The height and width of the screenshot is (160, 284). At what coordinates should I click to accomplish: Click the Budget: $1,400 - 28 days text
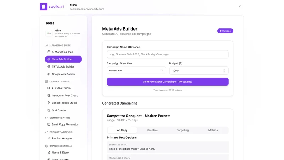[122, 120]
